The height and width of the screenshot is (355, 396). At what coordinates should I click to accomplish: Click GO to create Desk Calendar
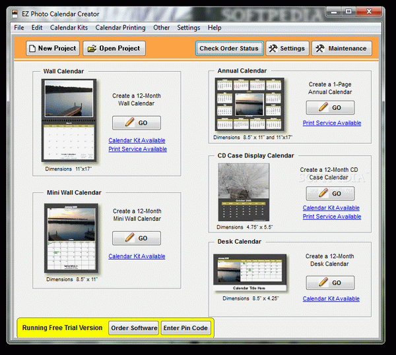click(331, 283)
